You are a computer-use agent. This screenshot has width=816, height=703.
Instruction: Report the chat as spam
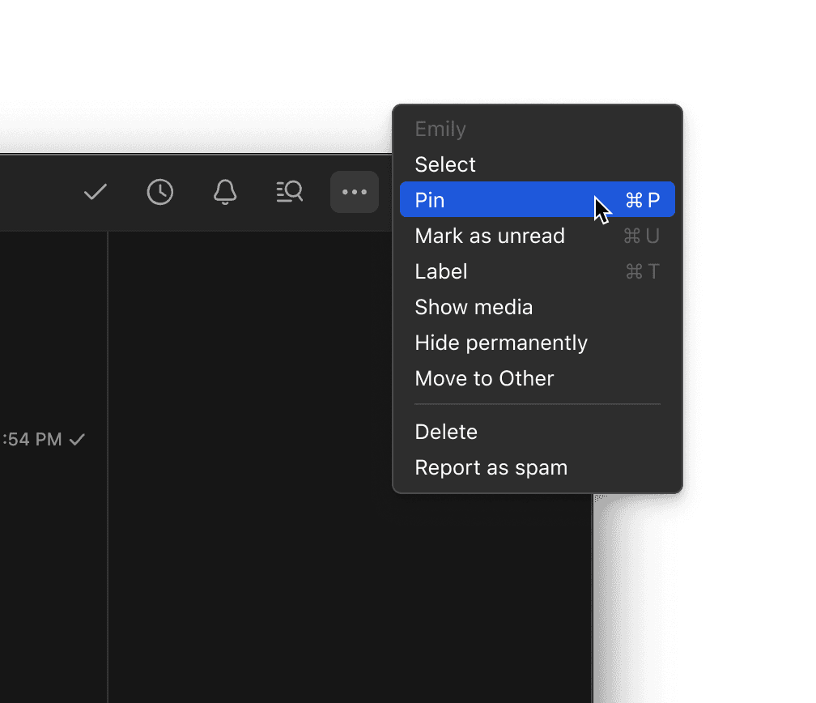491,467
